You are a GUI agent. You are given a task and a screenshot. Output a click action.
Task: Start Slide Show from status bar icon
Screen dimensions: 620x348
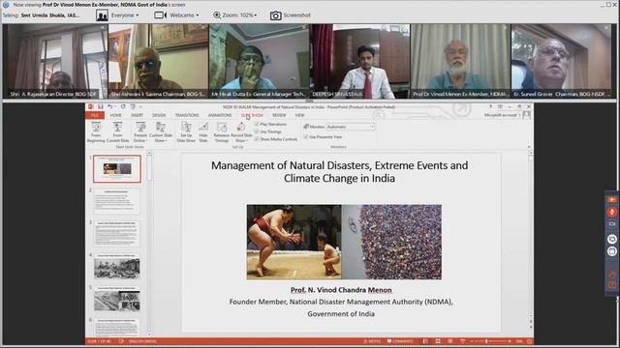[462, 341]
